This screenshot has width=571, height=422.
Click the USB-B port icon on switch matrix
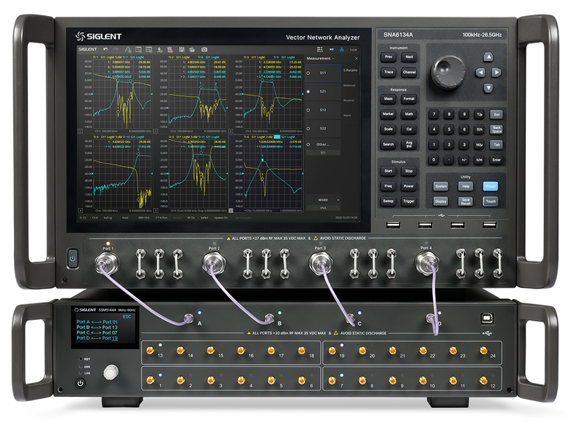point(487,319)
